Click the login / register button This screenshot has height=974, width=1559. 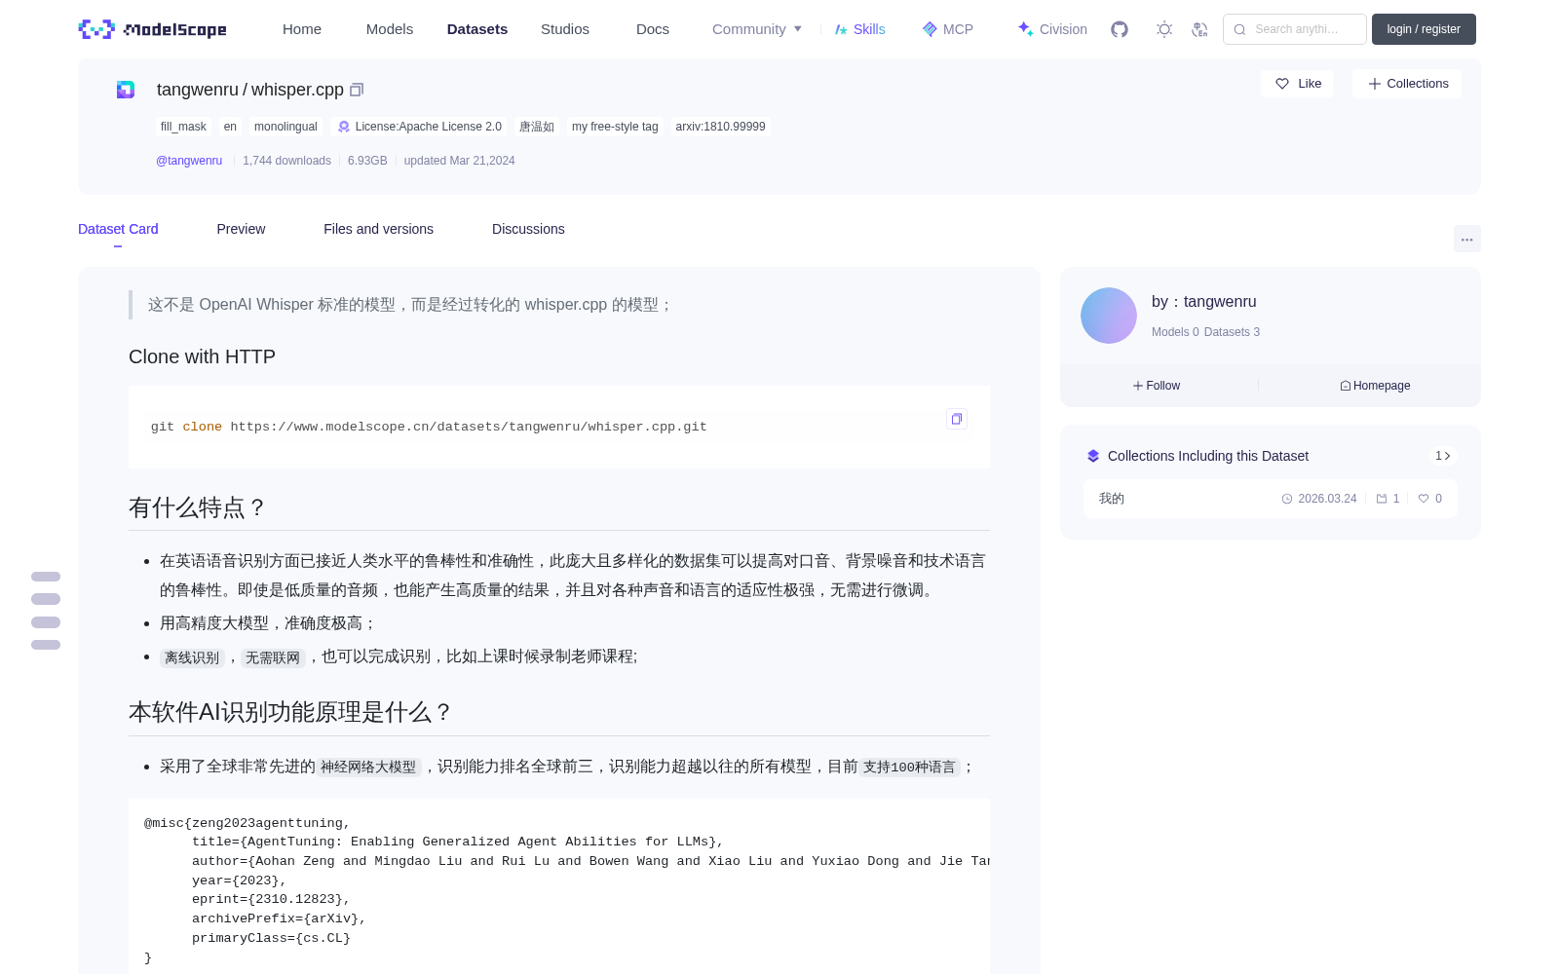click(1424, 29)
